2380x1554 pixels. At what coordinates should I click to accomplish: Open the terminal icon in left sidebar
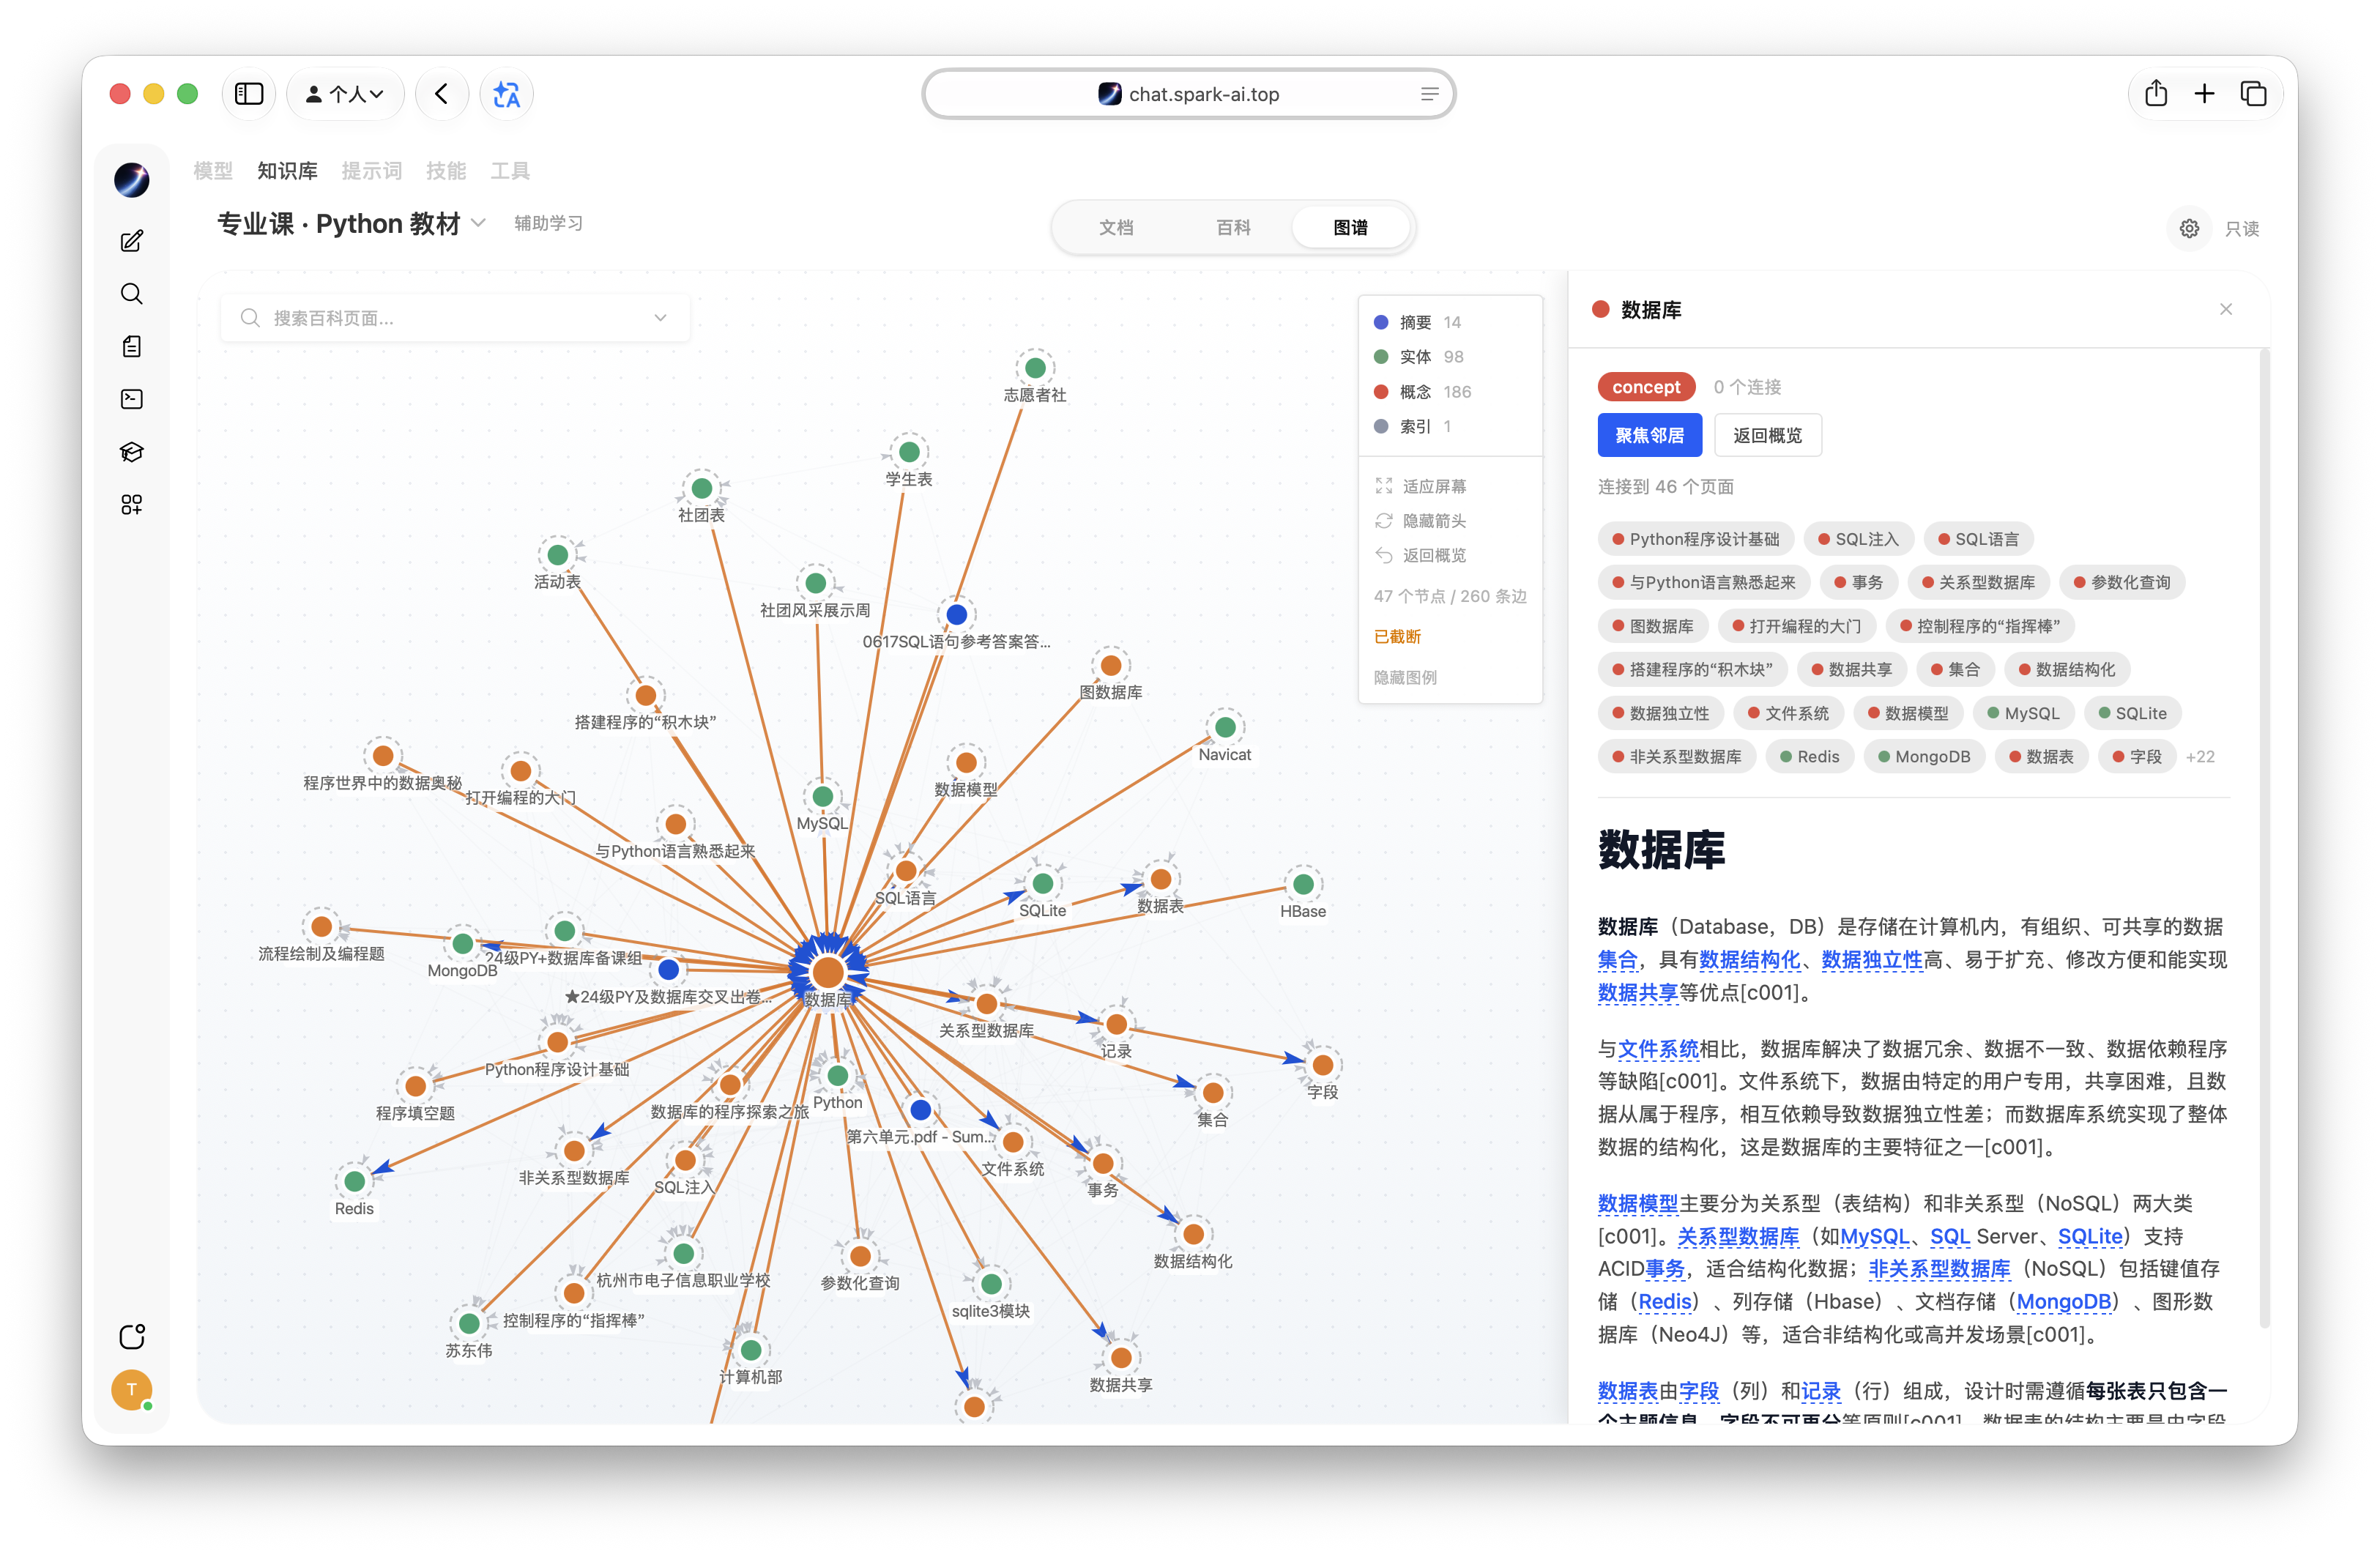click(x=132, y=399)
